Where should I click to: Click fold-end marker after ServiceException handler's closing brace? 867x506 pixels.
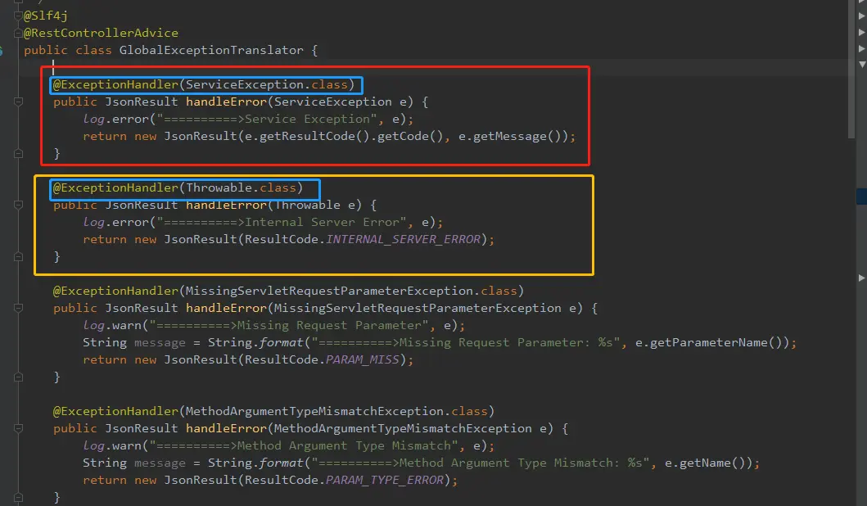point(18,154)
